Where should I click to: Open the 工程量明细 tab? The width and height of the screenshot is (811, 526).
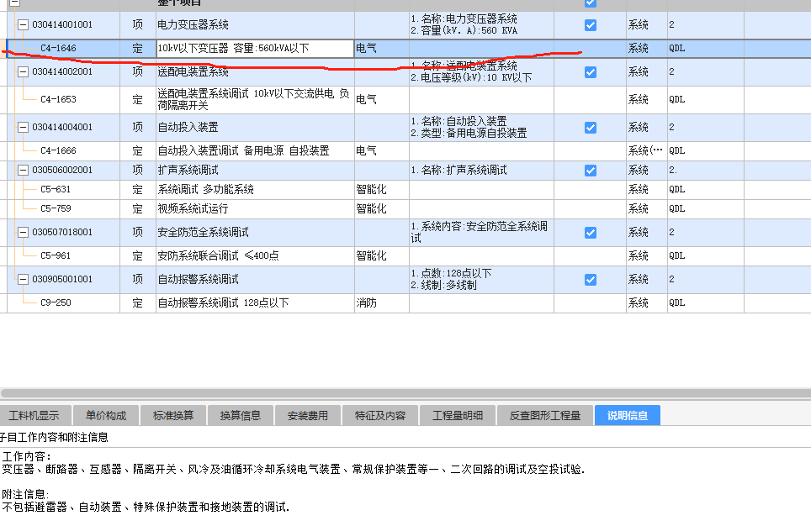pos(458,415)
